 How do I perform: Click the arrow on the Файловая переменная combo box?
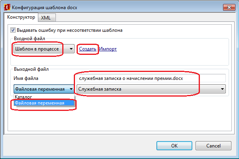click(71, 89)
